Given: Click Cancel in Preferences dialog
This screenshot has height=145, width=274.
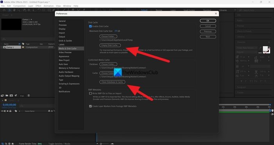Looking at the screenshot, I should pos(208,26).
